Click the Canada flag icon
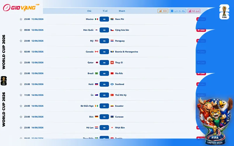The image size is (234, 146). [x=97, y=52]
